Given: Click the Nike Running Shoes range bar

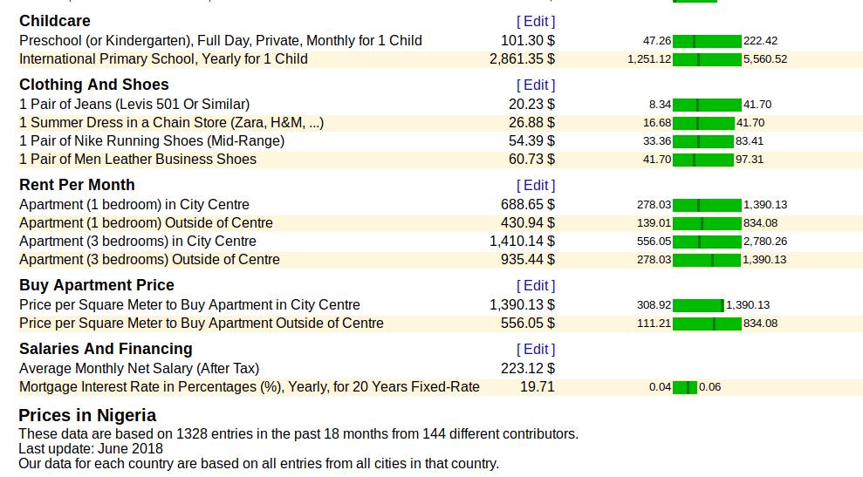Looking at the screenshot, I should tap(703, 141).
